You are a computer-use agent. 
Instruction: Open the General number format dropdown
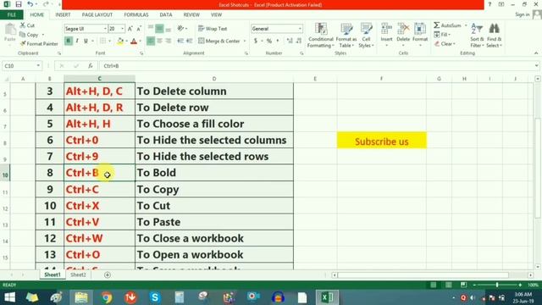pos(300,29)
